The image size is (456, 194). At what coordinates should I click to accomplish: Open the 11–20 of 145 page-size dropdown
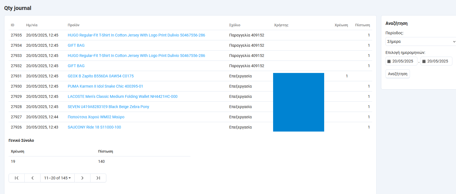(x=57, y=178)
